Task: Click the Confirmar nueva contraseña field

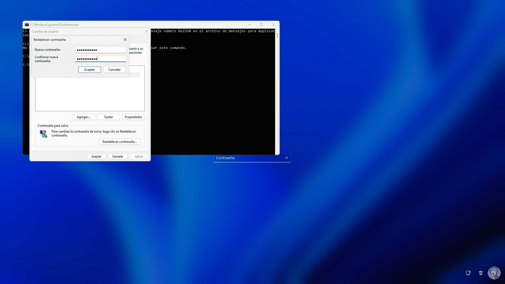Action: 100,59
